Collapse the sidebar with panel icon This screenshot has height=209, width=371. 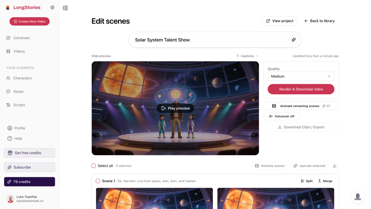click(x=65, y=8)
